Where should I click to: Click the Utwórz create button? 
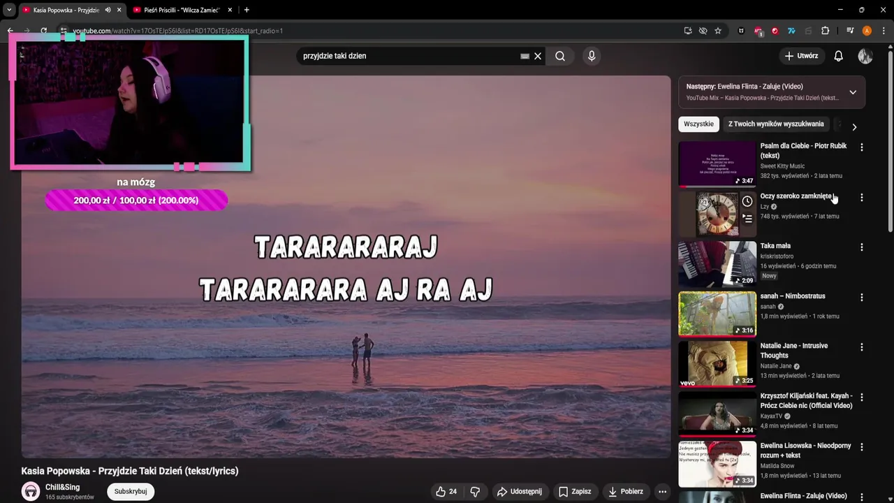coord(801,56)
